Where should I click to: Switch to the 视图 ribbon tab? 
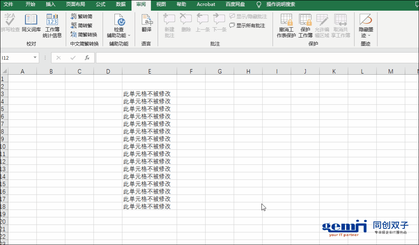point(161,4)
